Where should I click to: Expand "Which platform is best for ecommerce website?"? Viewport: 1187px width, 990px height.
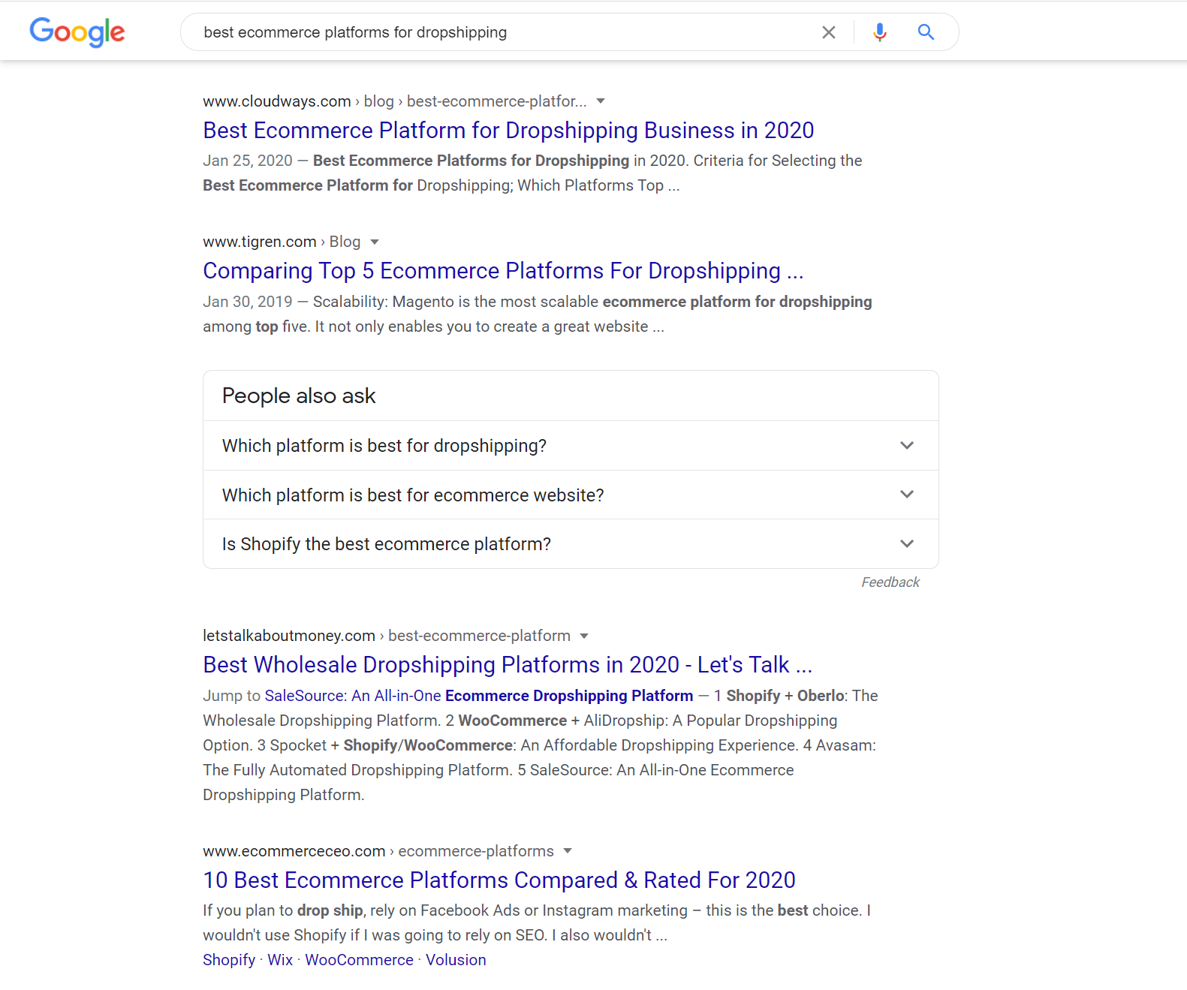pos(571,495)
